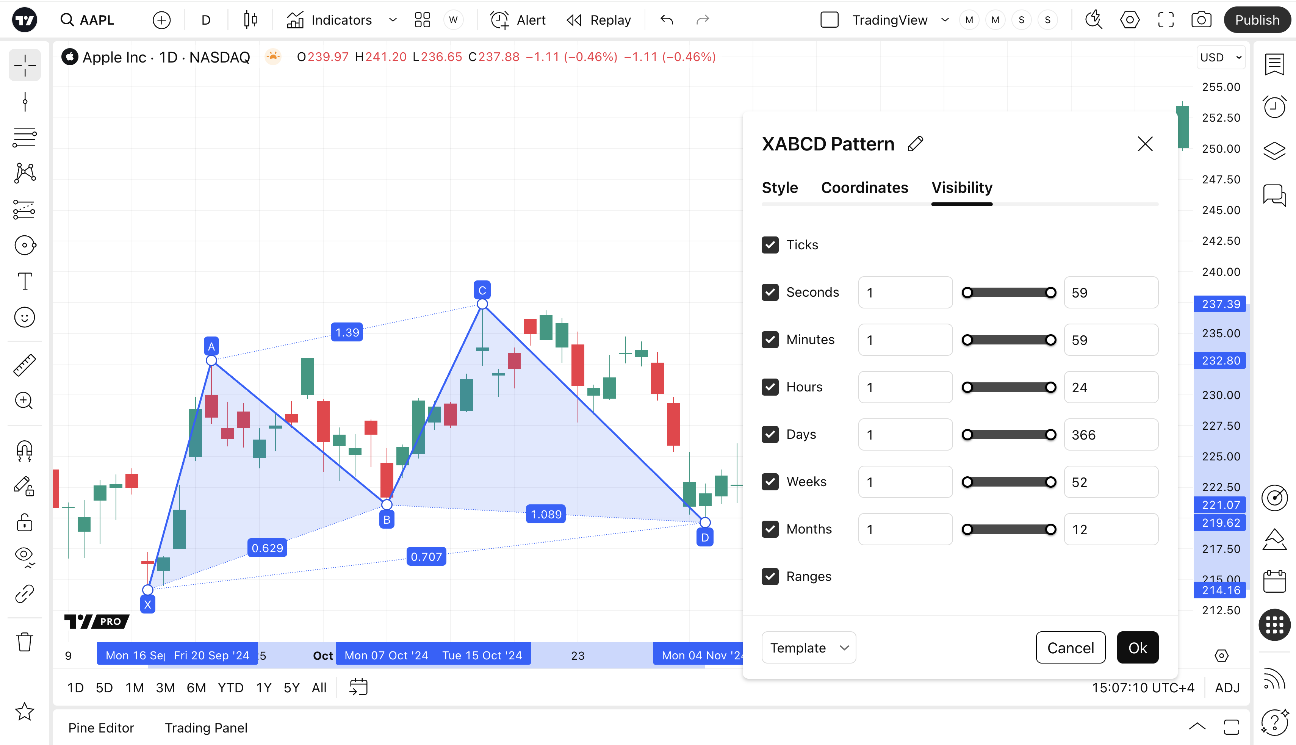Toggle the TradingView layout checkbox
The height and width of the screenshot is (745, 1296).
(830, 20)
